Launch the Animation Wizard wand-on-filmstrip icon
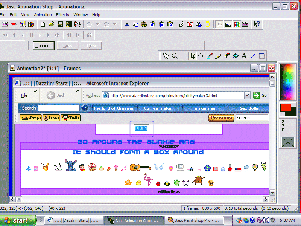Screen dimensions: 301x226 tap(5, 24)
